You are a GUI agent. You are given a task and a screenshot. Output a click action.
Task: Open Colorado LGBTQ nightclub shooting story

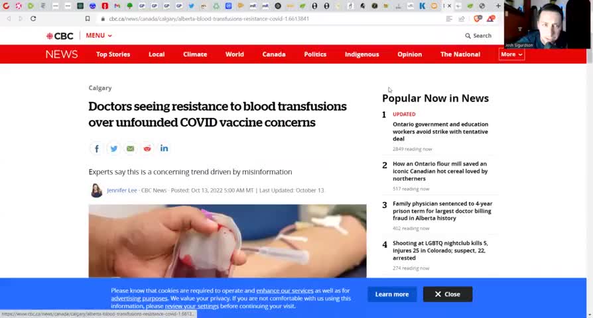(x=440, y=250)
